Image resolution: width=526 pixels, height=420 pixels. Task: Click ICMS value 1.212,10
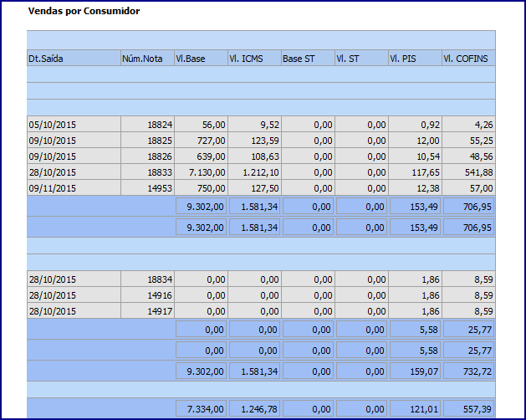pyautogui.click(x=254, y=172)
